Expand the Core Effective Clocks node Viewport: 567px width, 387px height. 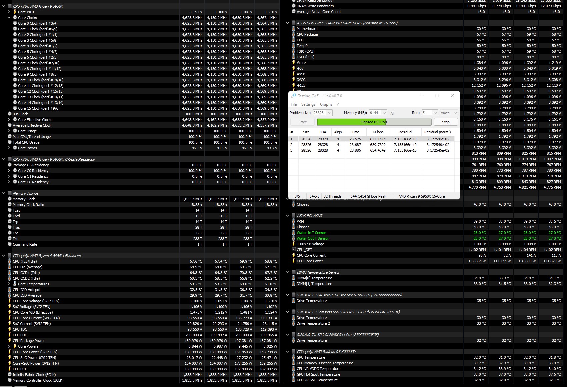(x=9, y=120)
